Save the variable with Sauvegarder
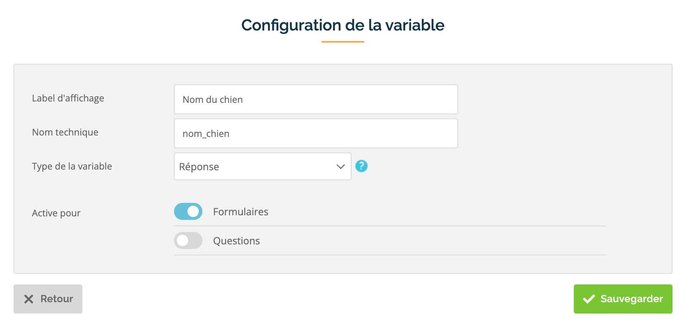686x327 pixels. [x=623, y=299]
